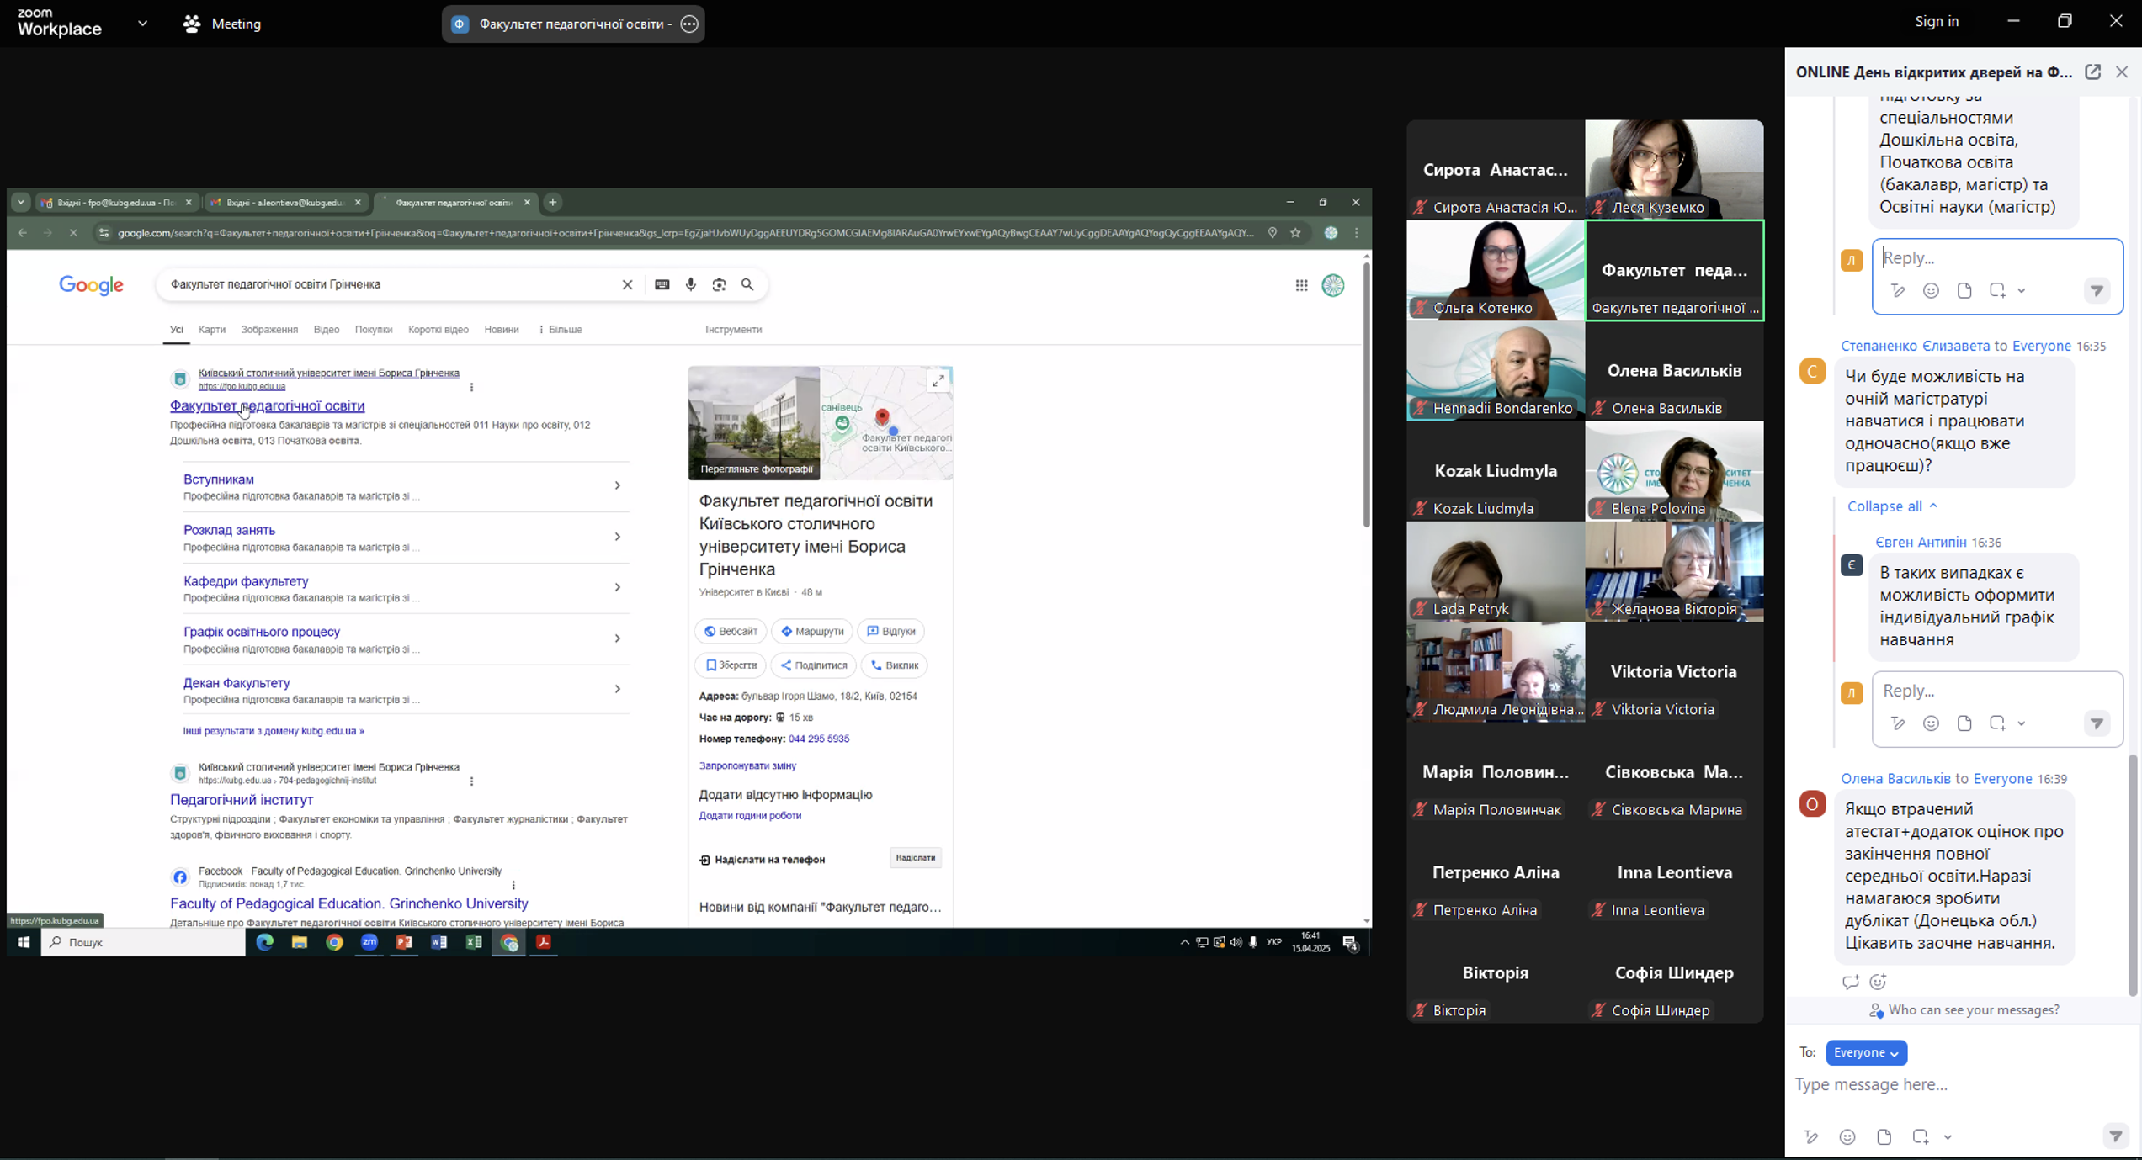Click Sign in button

coord(1937,22)
